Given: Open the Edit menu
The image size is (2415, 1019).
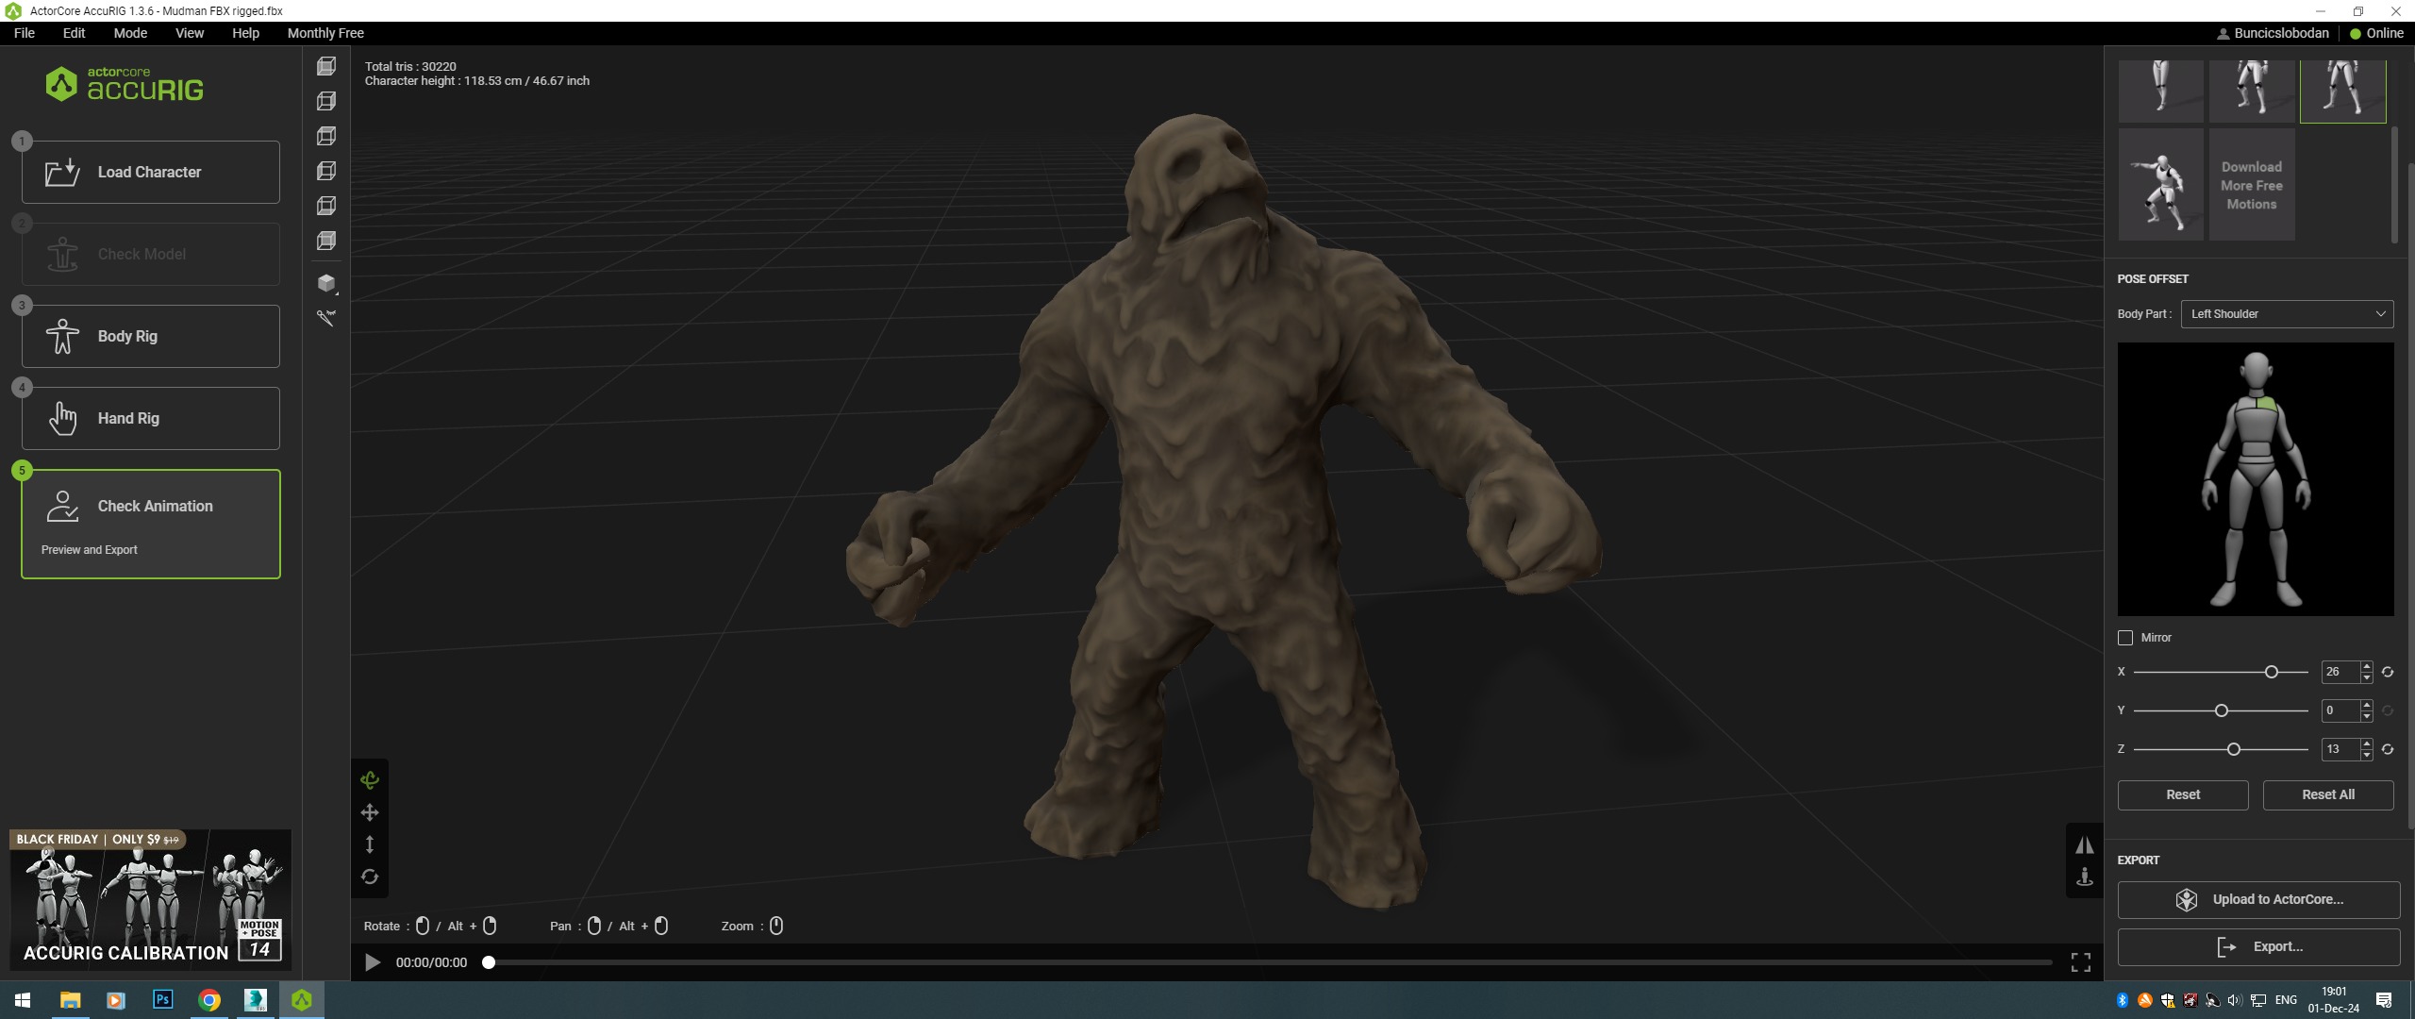Looking at the screenshot, I should [x=74, y=33].
